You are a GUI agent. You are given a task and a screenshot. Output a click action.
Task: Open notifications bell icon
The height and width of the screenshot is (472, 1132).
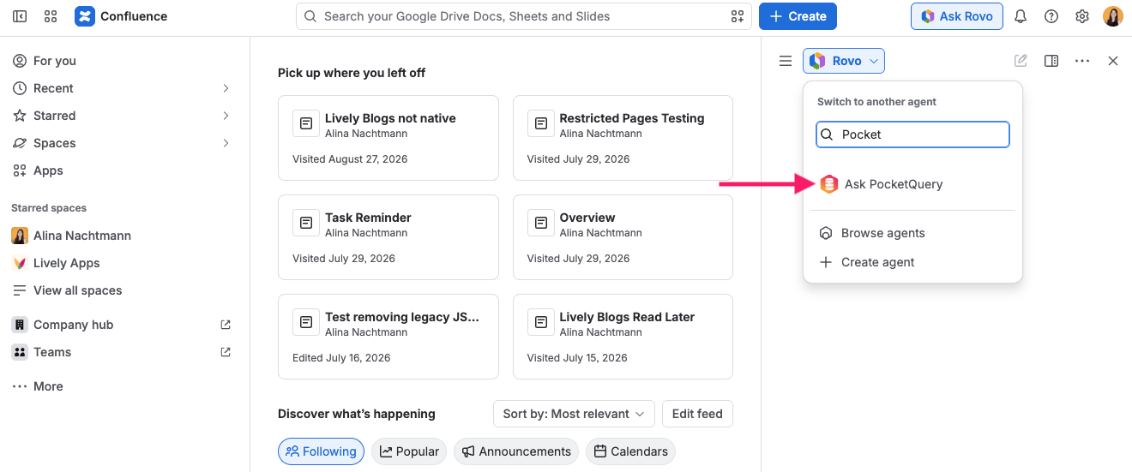point(1021,16)
